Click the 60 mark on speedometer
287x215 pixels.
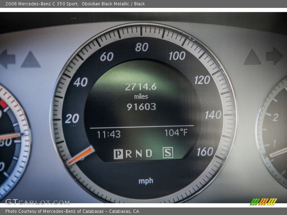click(x=107, y=57)
